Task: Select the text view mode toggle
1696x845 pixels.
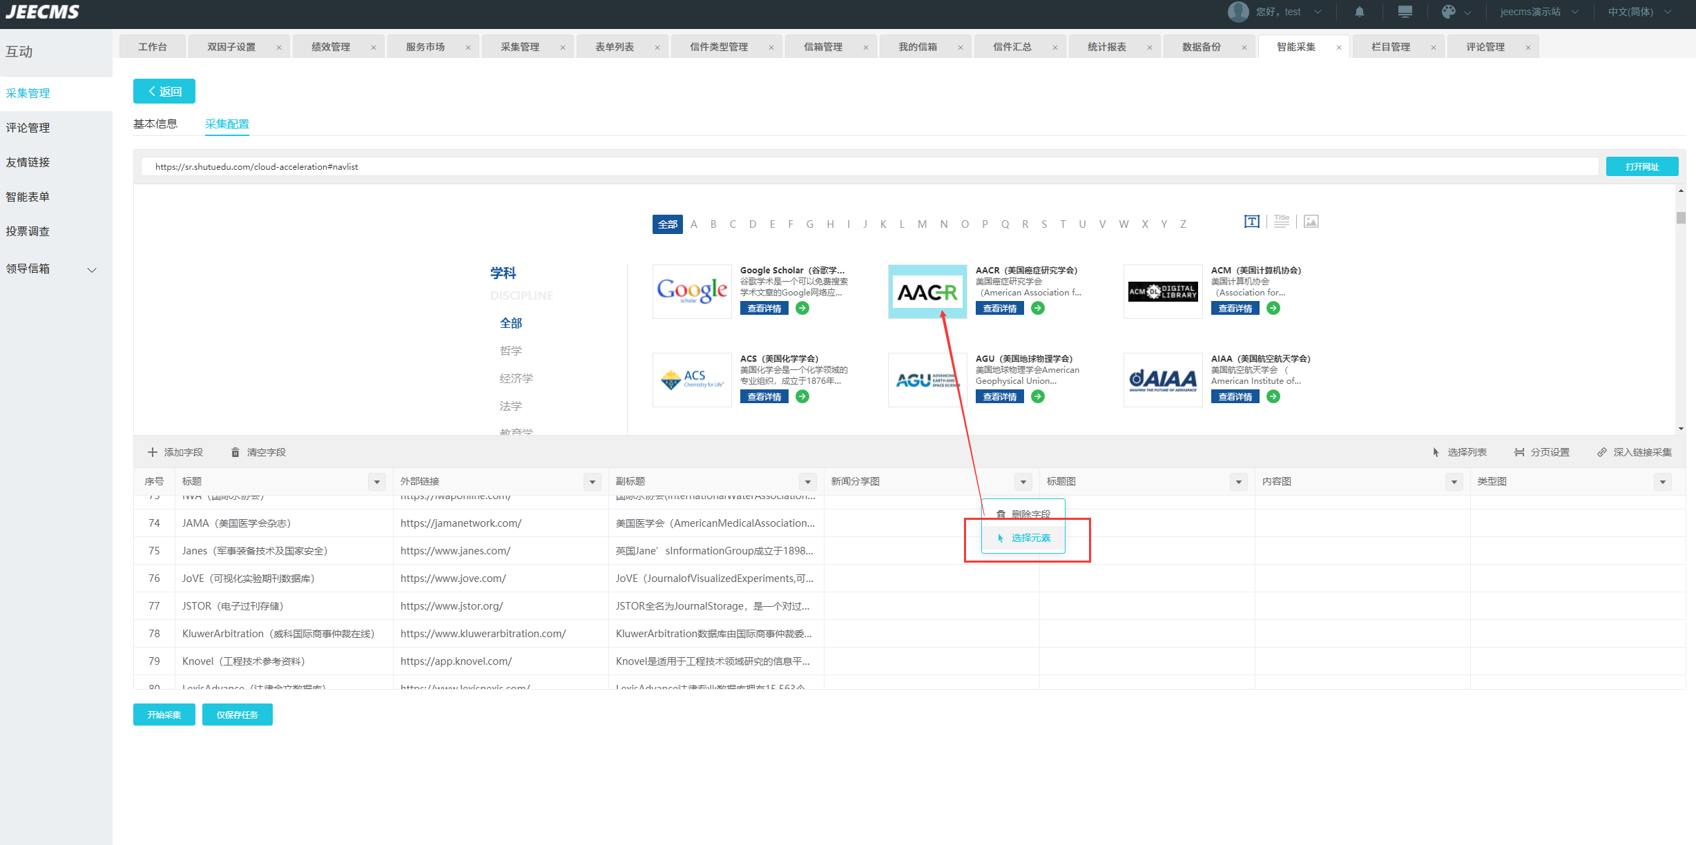Action: tap(1252, 222)
